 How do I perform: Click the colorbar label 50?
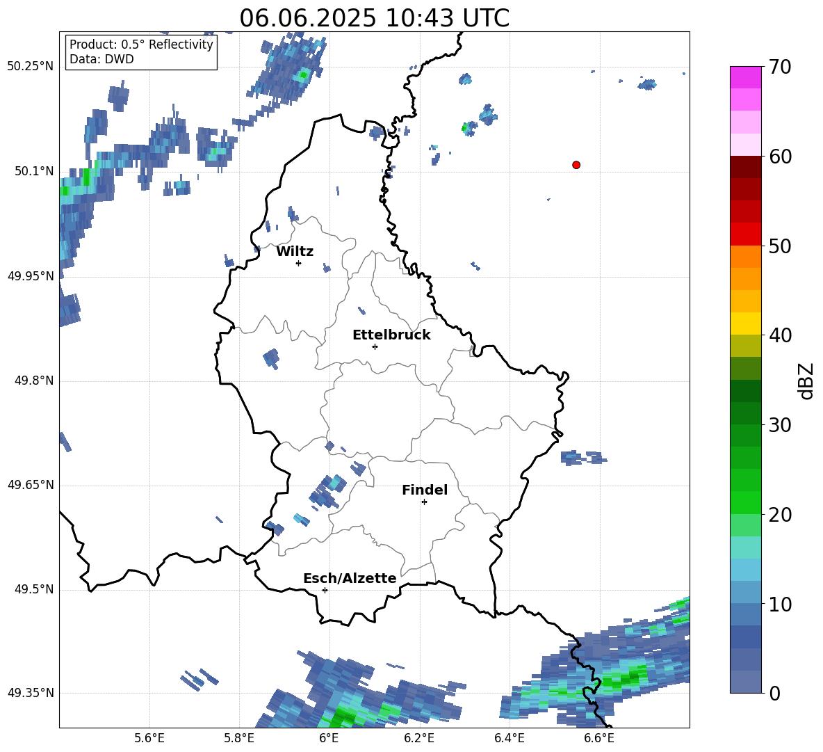[x=780, y=246]
